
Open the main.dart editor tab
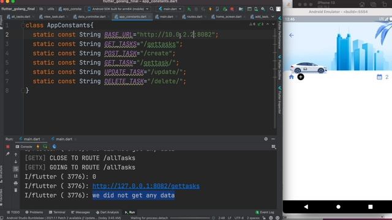point(165,16)
